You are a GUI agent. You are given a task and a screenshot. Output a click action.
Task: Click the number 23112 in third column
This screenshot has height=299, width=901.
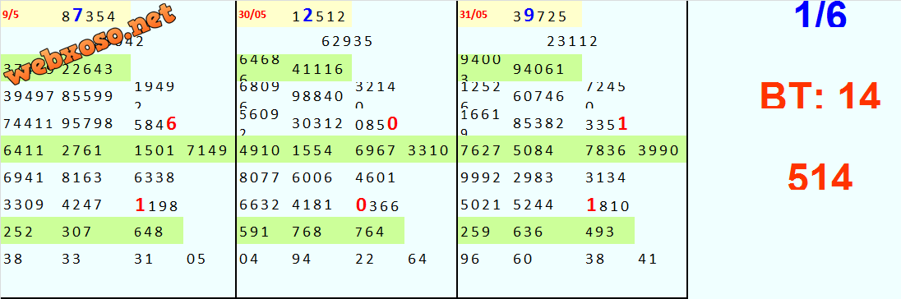pos(573,41)
